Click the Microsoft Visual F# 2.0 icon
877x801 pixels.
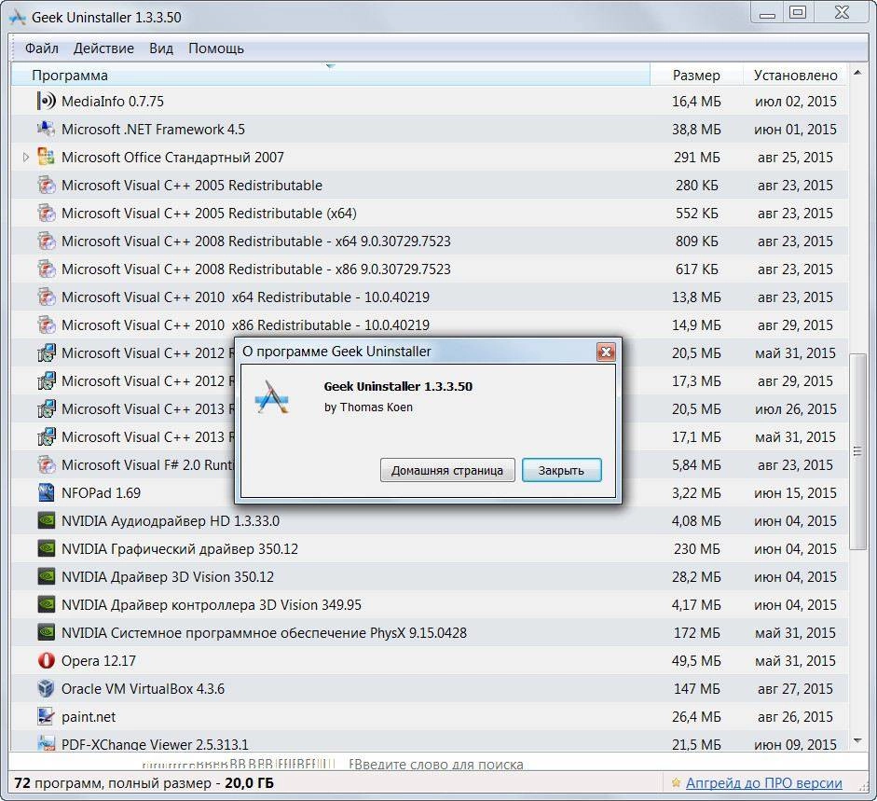point(47,465)
